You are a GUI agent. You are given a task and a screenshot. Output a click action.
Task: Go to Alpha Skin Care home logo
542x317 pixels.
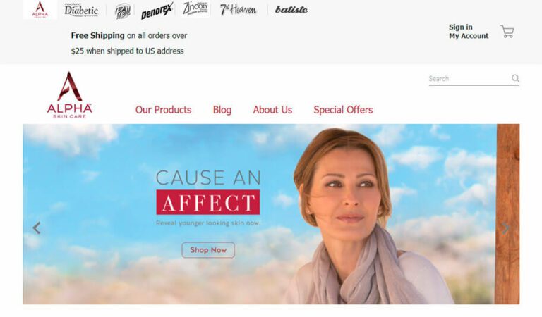(x=69, y=95)
